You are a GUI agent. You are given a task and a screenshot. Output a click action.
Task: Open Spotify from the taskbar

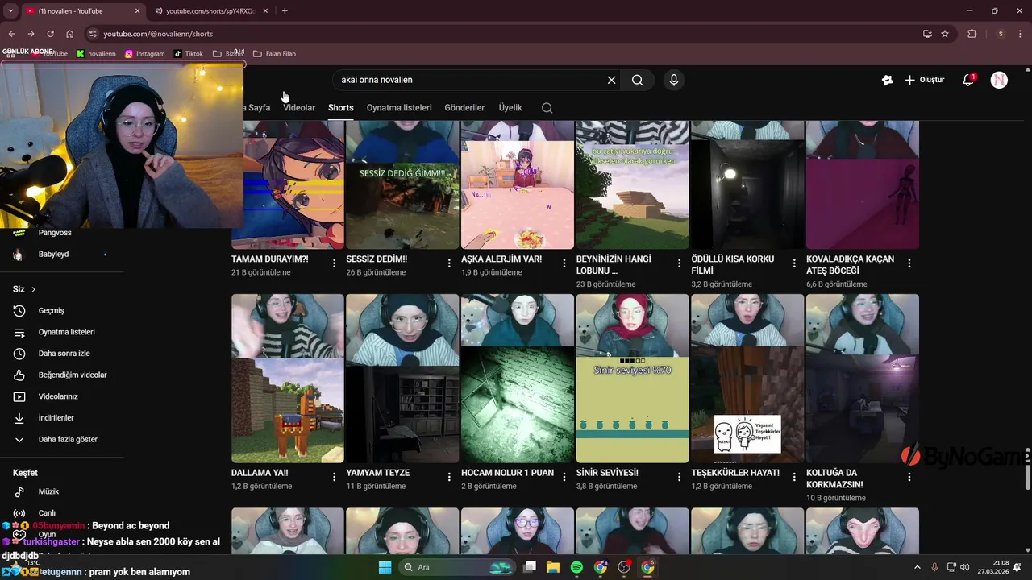pos(576,567)
